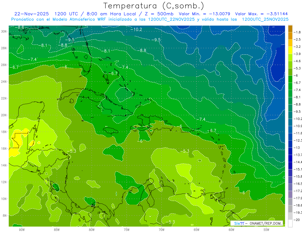This screenshot has height=233, width=302.
Task: Click the -1.8 colorbar scale label
Action: coord(297,32)
